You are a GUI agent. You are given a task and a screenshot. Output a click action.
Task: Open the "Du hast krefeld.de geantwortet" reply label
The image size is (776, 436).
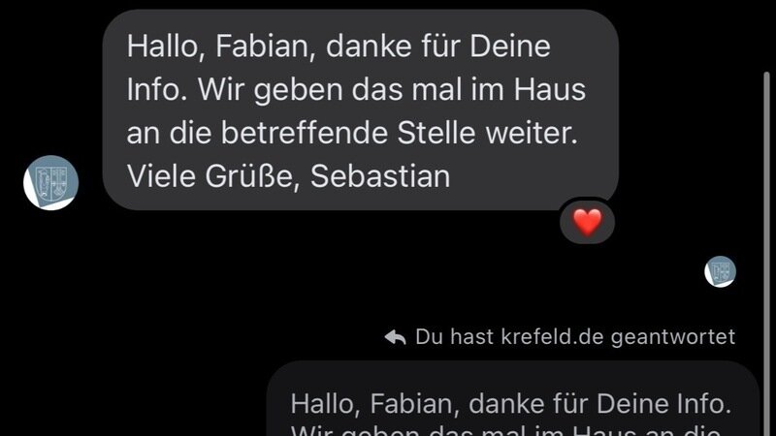[x=560, y=336]
